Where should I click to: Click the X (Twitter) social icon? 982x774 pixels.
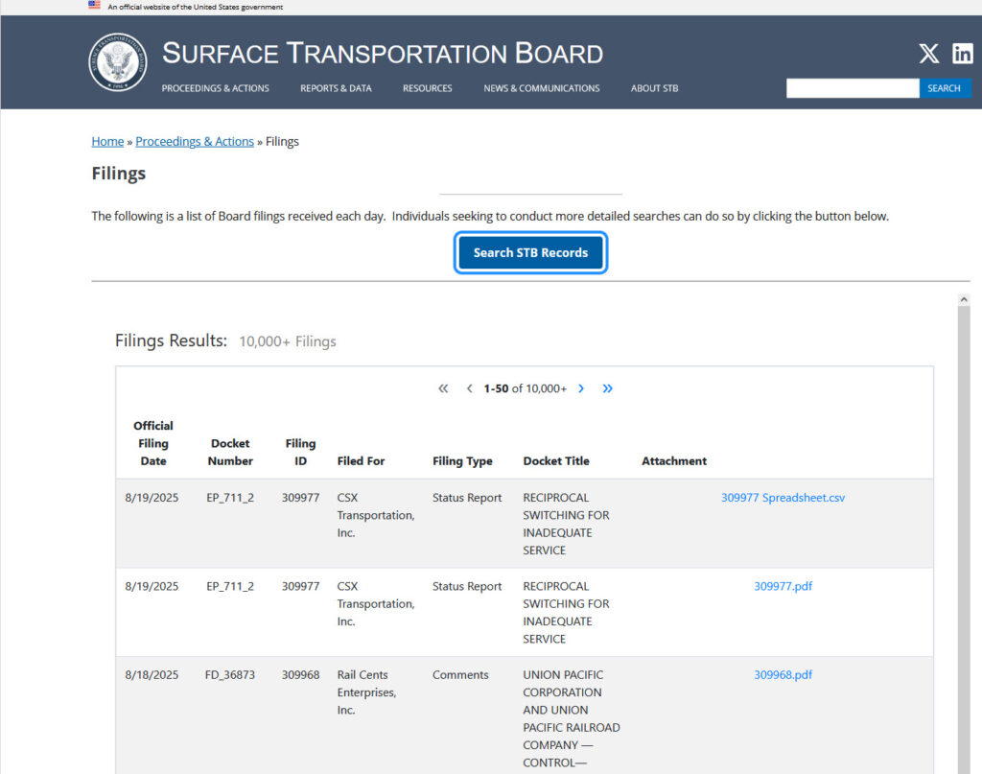pos(928,54)
